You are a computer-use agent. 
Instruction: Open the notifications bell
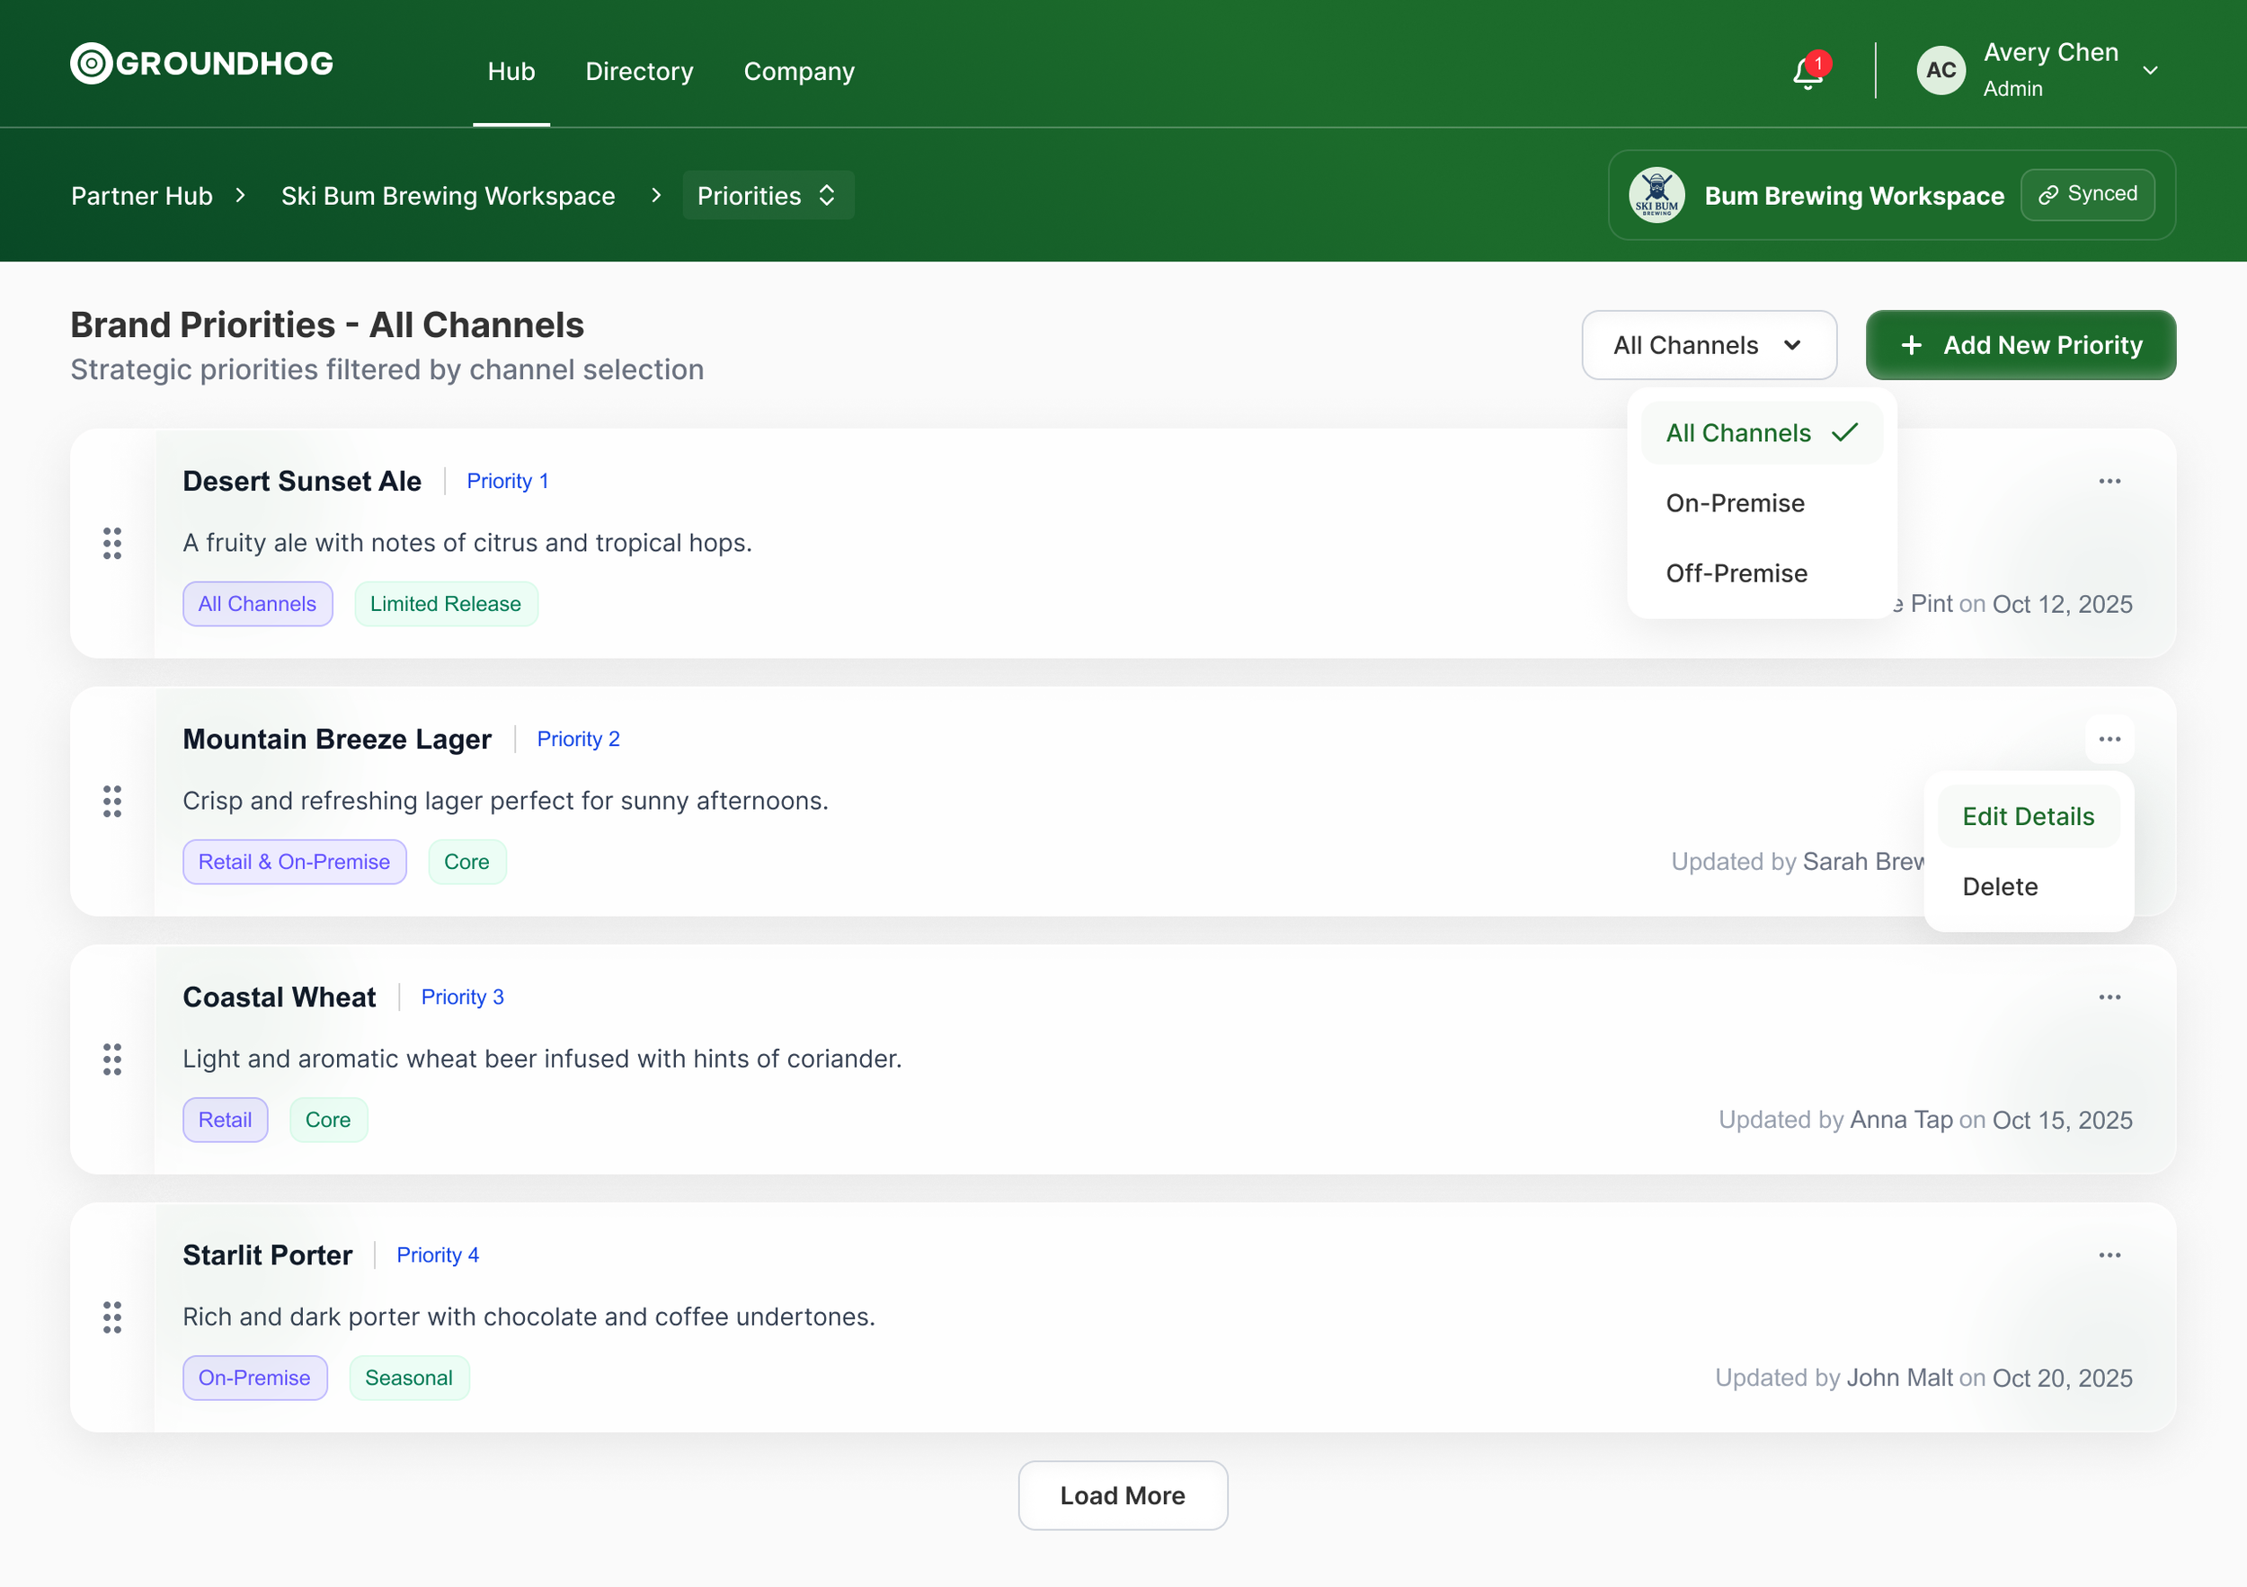tap(1807, 73)
